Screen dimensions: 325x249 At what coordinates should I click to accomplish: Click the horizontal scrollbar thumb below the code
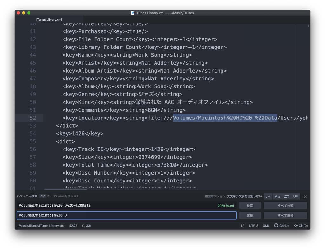click(65, 189)
